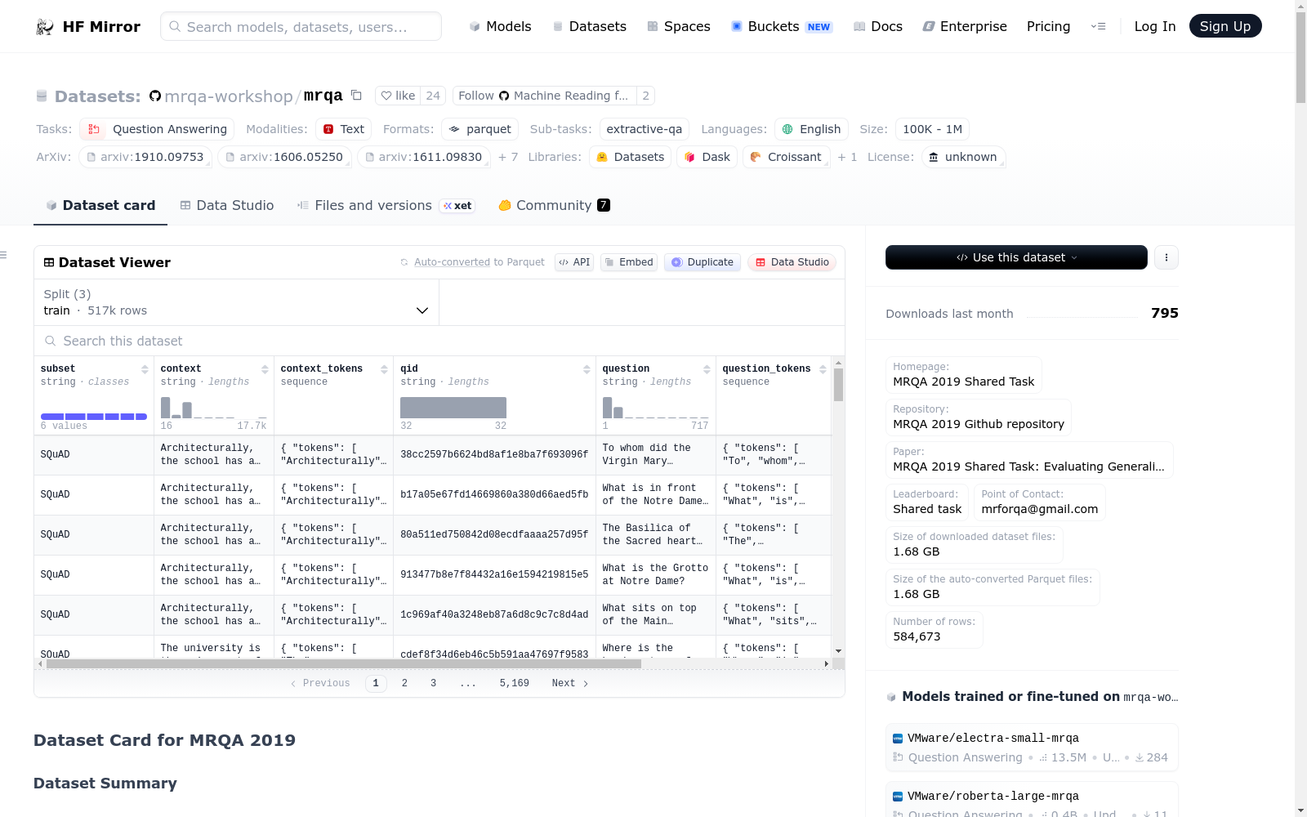Jump to page 5,169 of the table

(x=515, y=683)
